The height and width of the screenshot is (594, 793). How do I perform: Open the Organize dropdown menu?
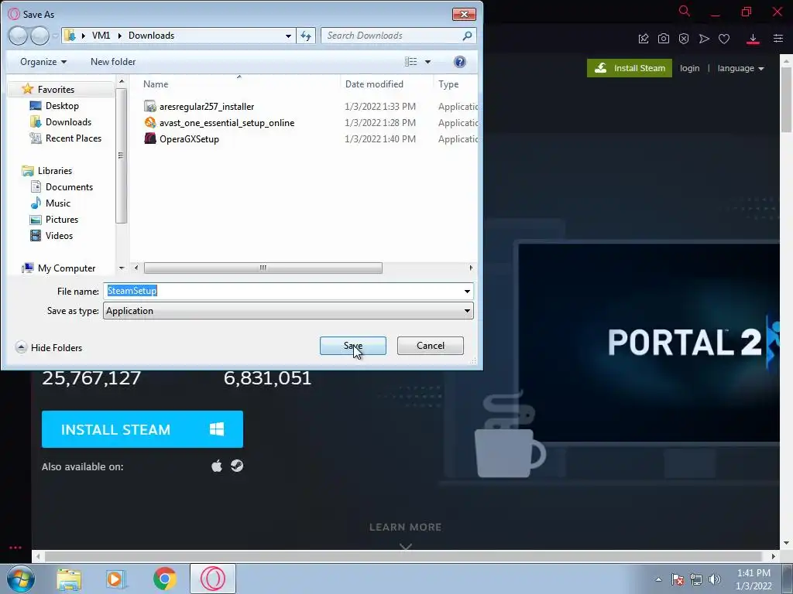click(43, 62)
